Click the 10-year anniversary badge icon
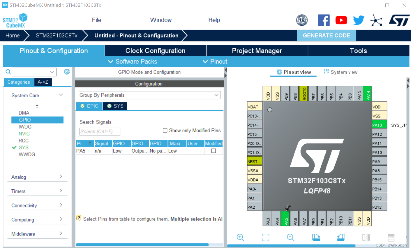This screenshot has height=250, width=411. point(302,20)
